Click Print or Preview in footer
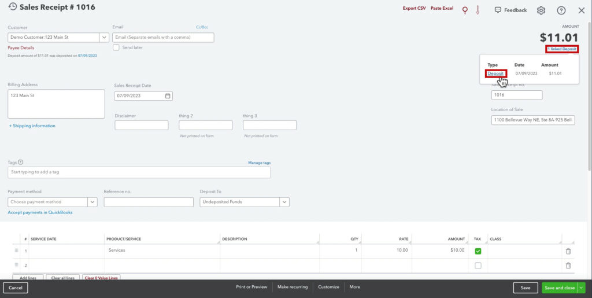The height and width of the screenshot is (298, 592). click(x=251, y=287)
